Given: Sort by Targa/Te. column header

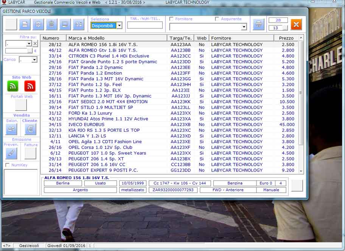Looking at the screenshot, I should coord(180,38).
